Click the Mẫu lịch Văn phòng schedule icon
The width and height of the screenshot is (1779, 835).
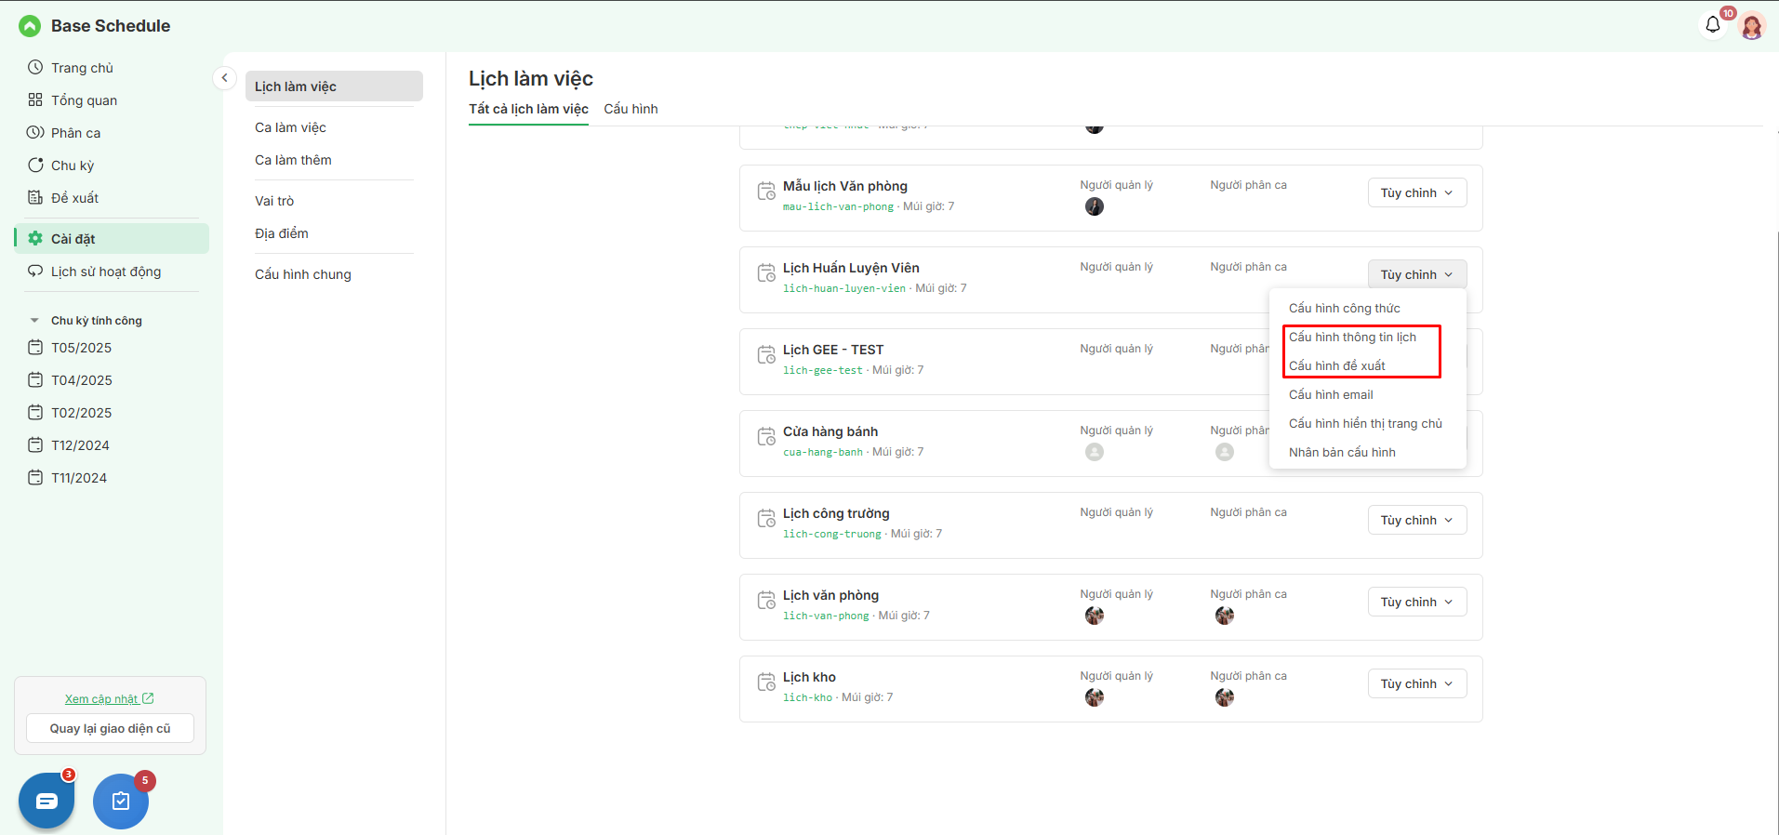[766, 192]
